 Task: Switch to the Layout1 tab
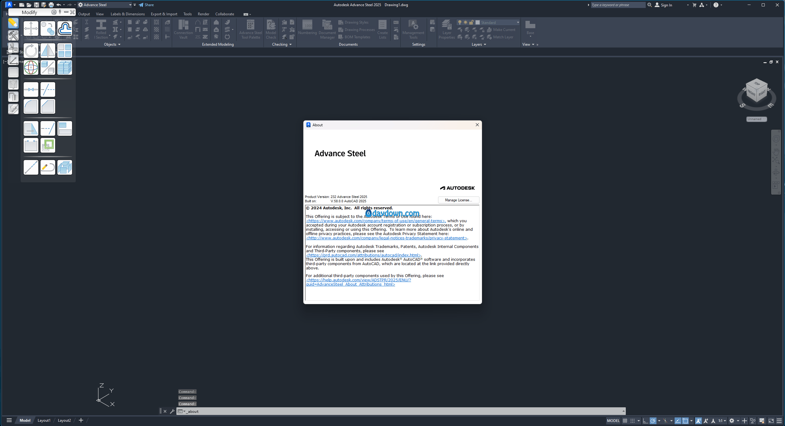pyautogui.click(x=44, y=420)
